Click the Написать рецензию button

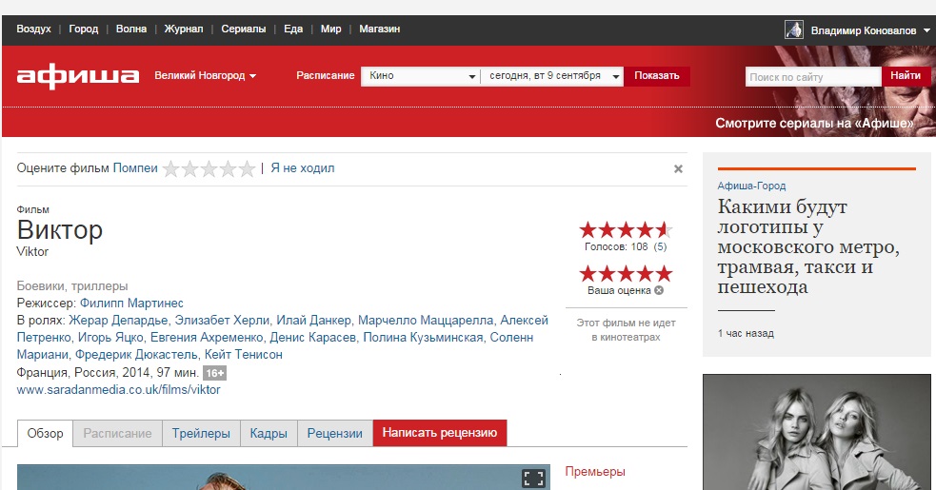click(x=440, y=433)
